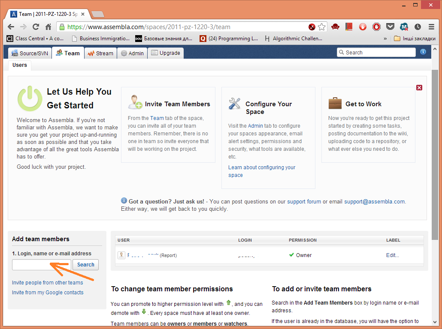Open the Admin tab
The width and height of the screenshot is (442, 329).
tap(132, 53)
